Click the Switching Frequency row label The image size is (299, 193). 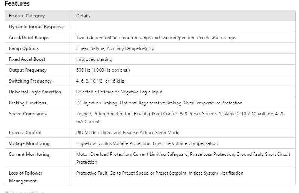30,81
